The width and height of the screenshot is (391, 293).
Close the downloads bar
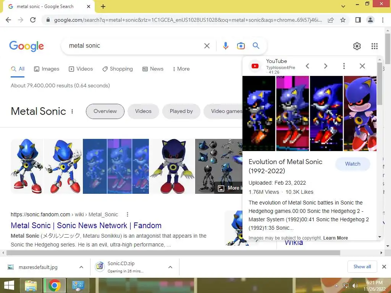[384, 267]
